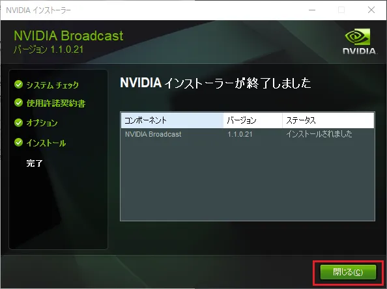Screen dimensions: 387x289
Task: Click the インストールされました status cell
Action: tap(319, 134)
